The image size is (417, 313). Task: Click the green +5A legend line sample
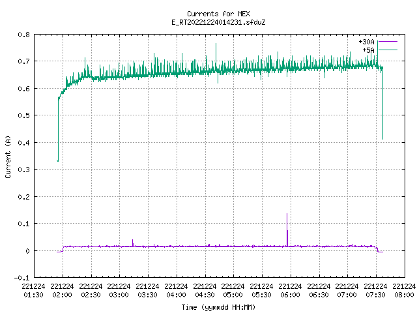point(388,50)
